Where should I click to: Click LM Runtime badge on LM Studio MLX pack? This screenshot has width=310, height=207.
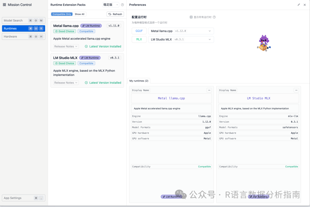point(90,58)
